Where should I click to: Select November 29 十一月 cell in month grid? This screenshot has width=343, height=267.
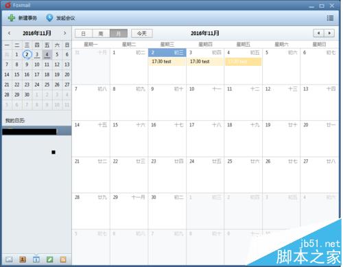[129, 211]
